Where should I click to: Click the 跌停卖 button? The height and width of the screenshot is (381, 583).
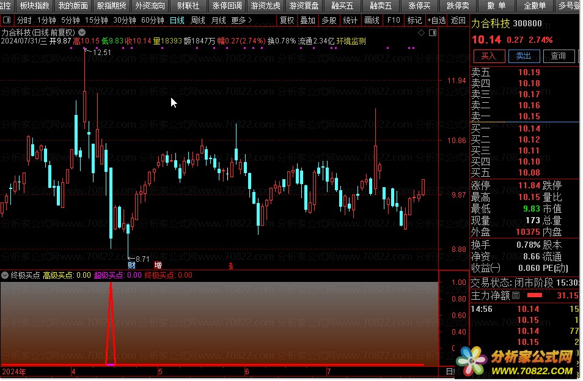coord(458,6)
